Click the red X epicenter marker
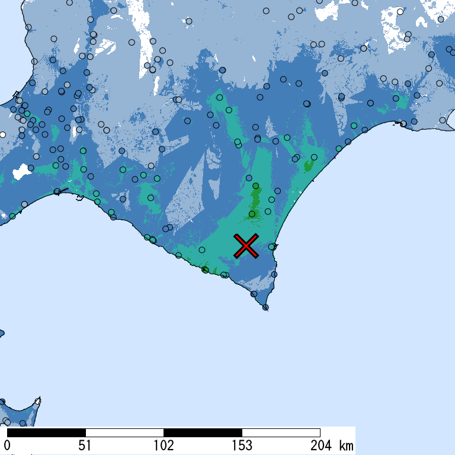 click(246, 246)
